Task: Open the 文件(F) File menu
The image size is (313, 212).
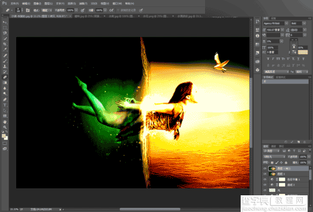Action: [15, 4]
